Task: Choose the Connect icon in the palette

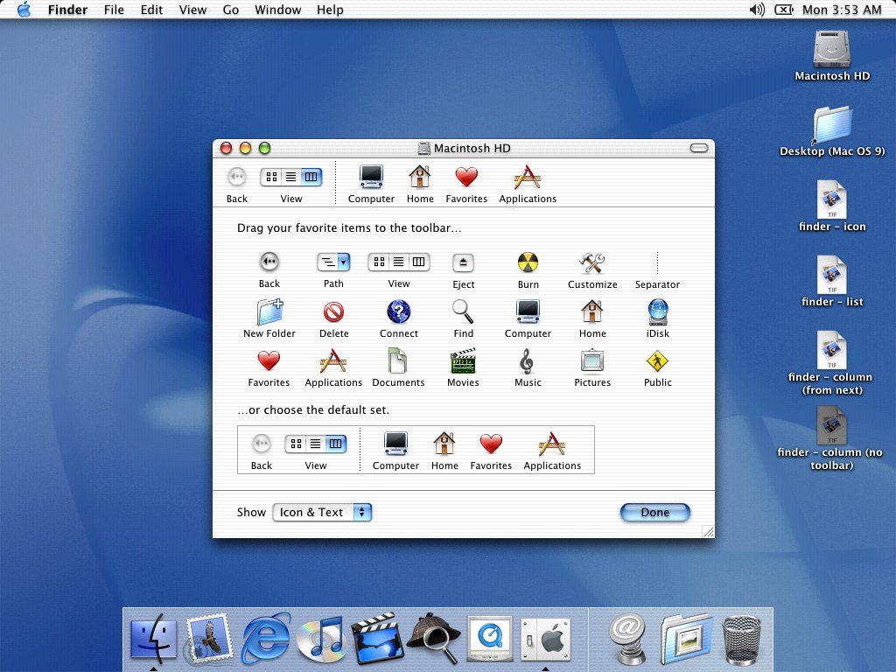Action: 398,311
